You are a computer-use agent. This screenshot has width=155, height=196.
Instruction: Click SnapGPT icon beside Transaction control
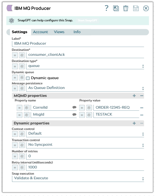point(22,145)
